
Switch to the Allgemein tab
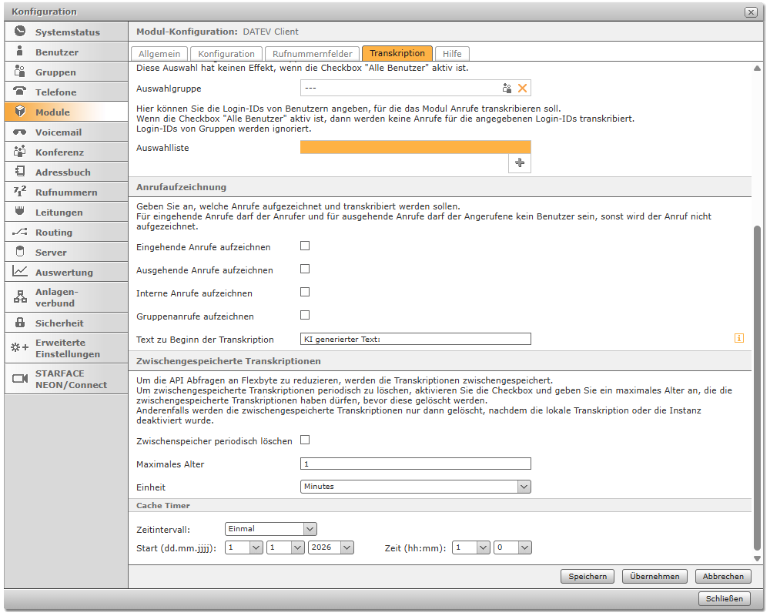click(159, 54)
